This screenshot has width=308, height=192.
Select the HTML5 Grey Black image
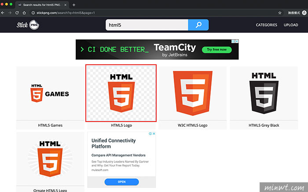click(x=264, y=93)
